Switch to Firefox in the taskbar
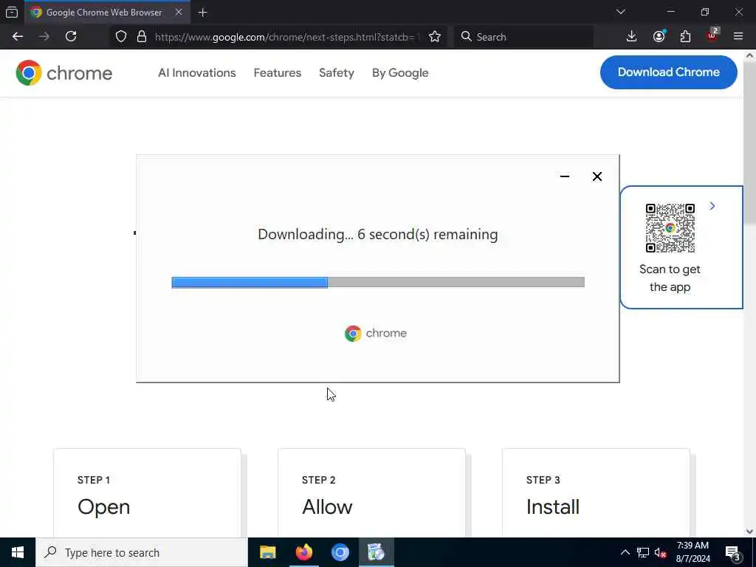756x567 pixels. point(303,552)
